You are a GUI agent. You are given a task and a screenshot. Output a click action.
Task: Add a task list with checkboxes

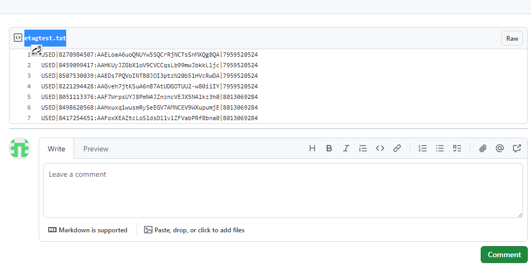tap(457, 149)
